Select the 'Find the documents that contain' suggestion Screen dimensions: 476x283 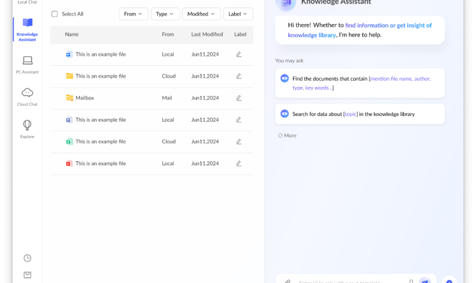click(359, 83)
